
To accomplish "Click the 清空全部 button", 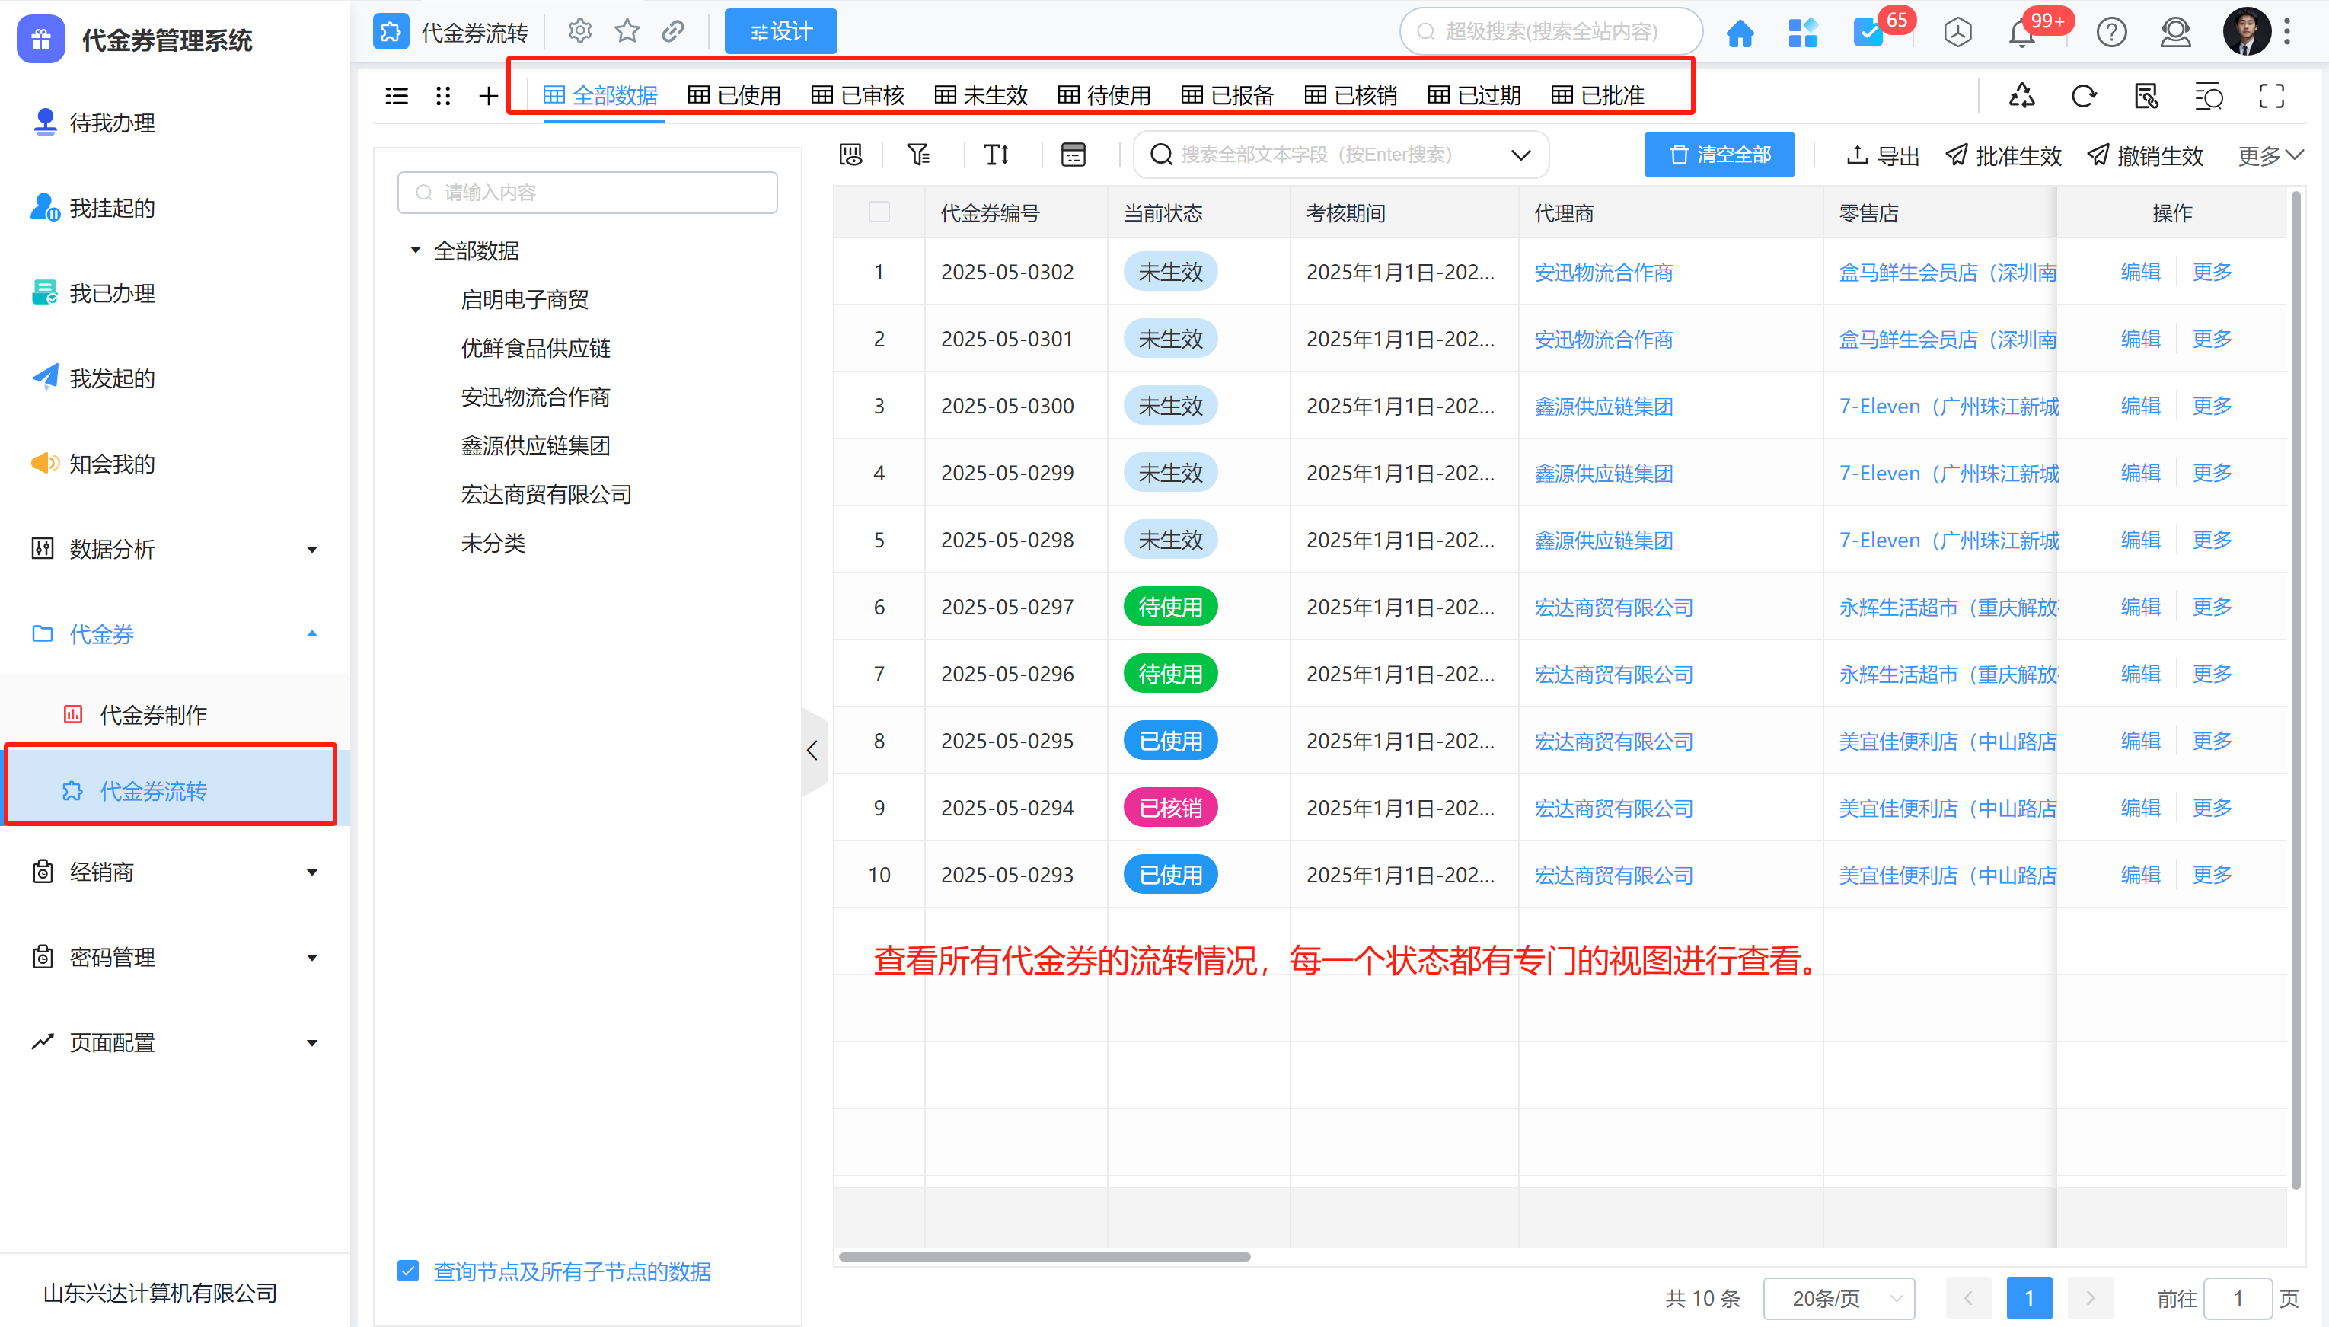I will 1718,155.
